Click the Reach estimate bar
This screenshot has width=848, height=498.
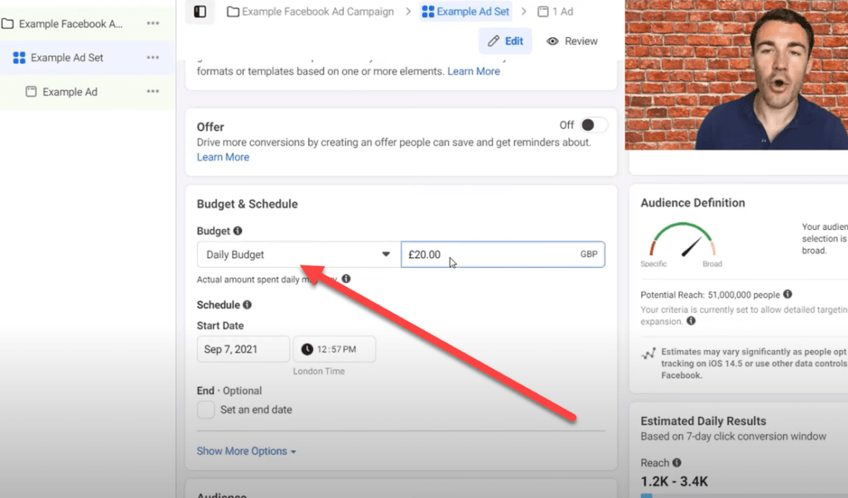744,496
